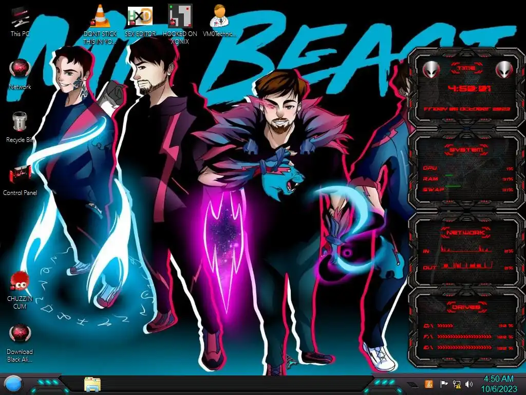This screenshot has width=526, height=395.
Task: Open the 'Download Black Ali...' desktop shortcut
Action: point(20,343)
